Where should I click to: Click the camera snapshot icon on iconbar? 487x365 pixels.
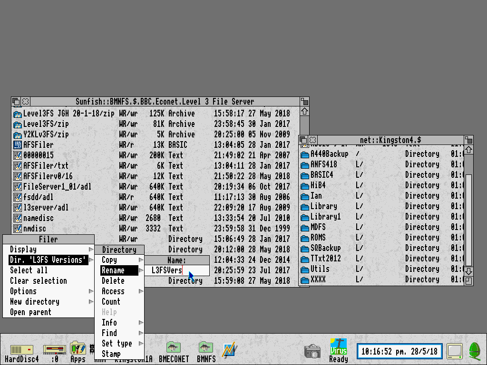click(312, 351)
